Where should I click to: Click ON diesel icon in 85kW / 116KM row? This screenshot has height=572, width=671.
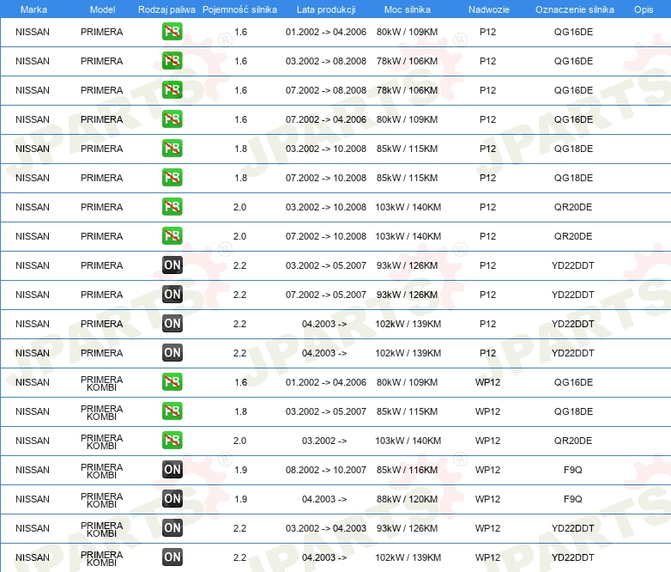point(172,470)
